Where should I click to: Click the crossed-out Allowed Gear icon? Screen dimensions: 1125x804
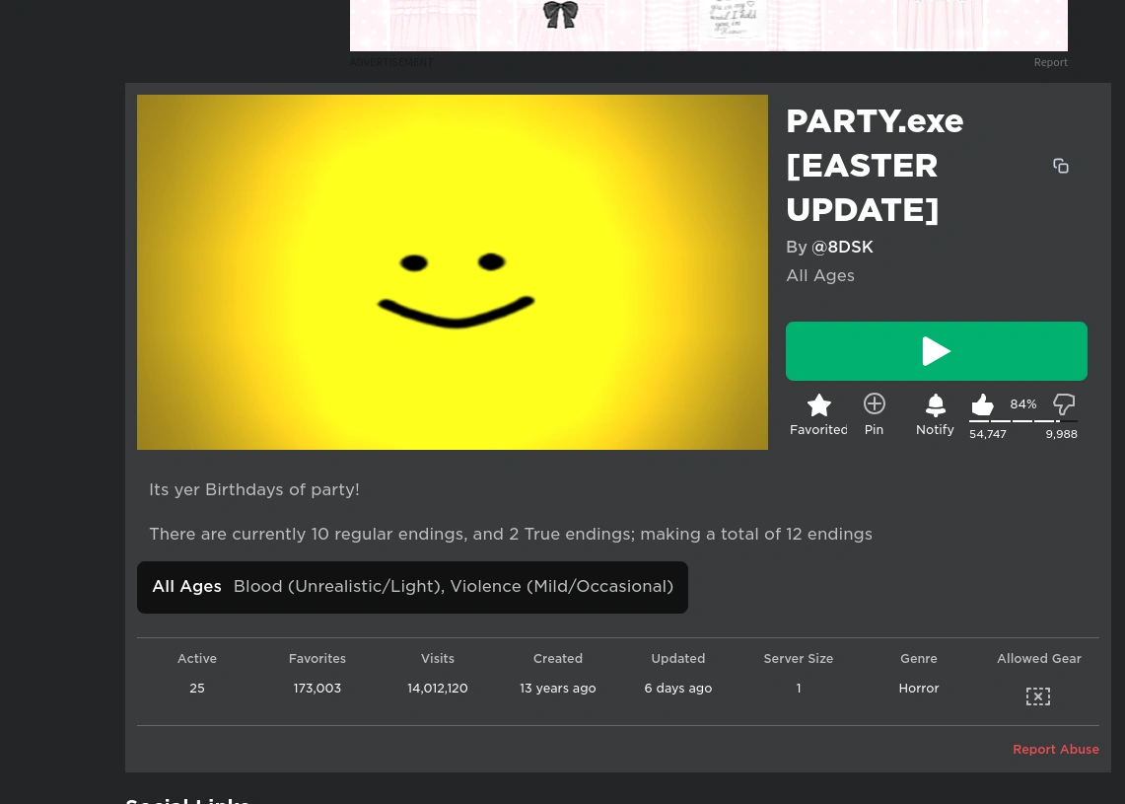point(1037,695)
